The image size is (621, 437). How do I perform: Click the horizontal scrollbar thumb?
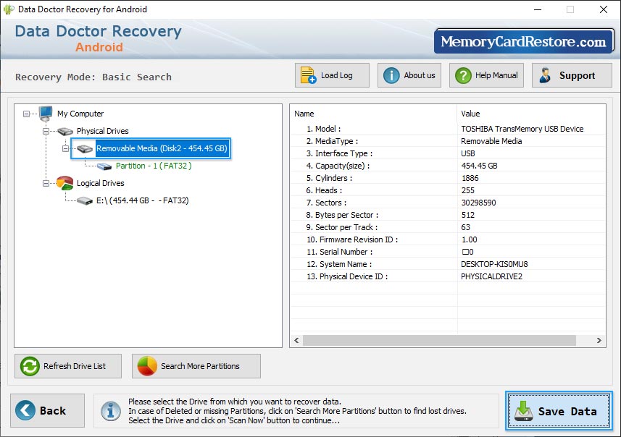pos(439,340)
